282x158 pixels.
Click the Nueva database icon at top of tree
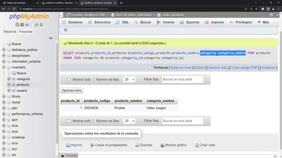(9, 44)
